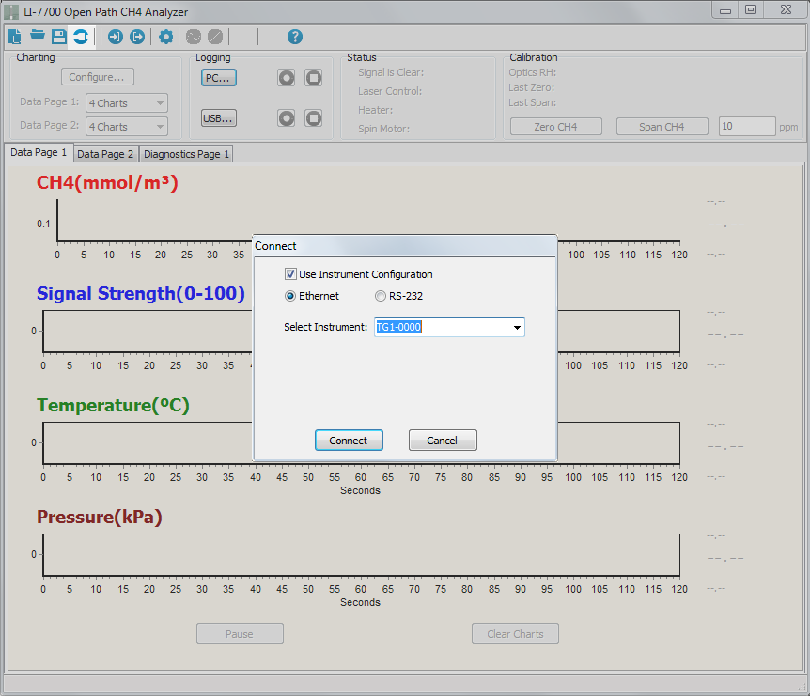Open Data Page 1 charts dropdown
810x696 pixels.
[127, 102]
